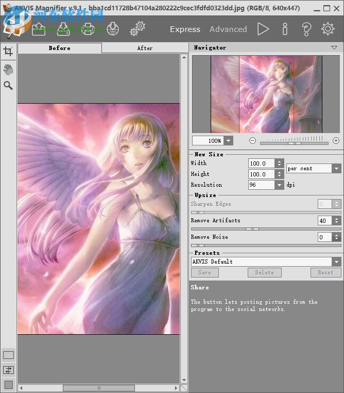This screenshot has height=393, width=344.
Task: Click the Remove Artifacts value field
Action: click(x=325, y=221)
